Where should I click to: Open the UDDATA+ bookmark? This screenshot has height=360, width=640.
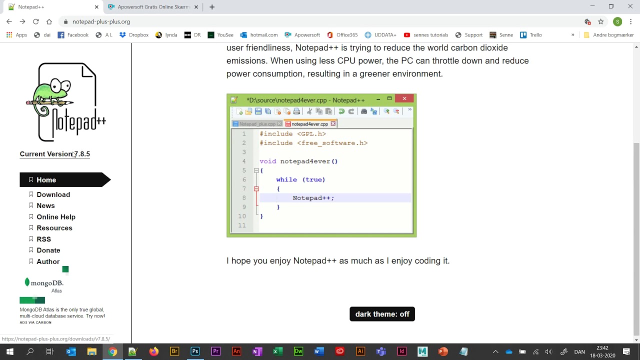coord(380,35)
